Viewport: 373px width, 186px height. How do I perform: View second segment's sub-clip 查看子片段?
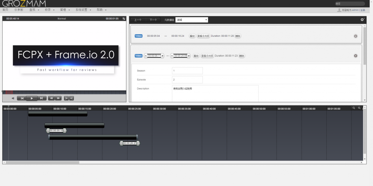click(x=207, y=56)
